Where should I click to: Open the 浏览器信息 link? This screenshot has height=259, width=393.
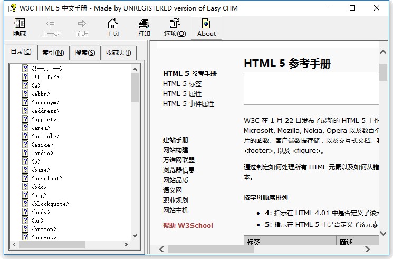click(x=179, y=170)
